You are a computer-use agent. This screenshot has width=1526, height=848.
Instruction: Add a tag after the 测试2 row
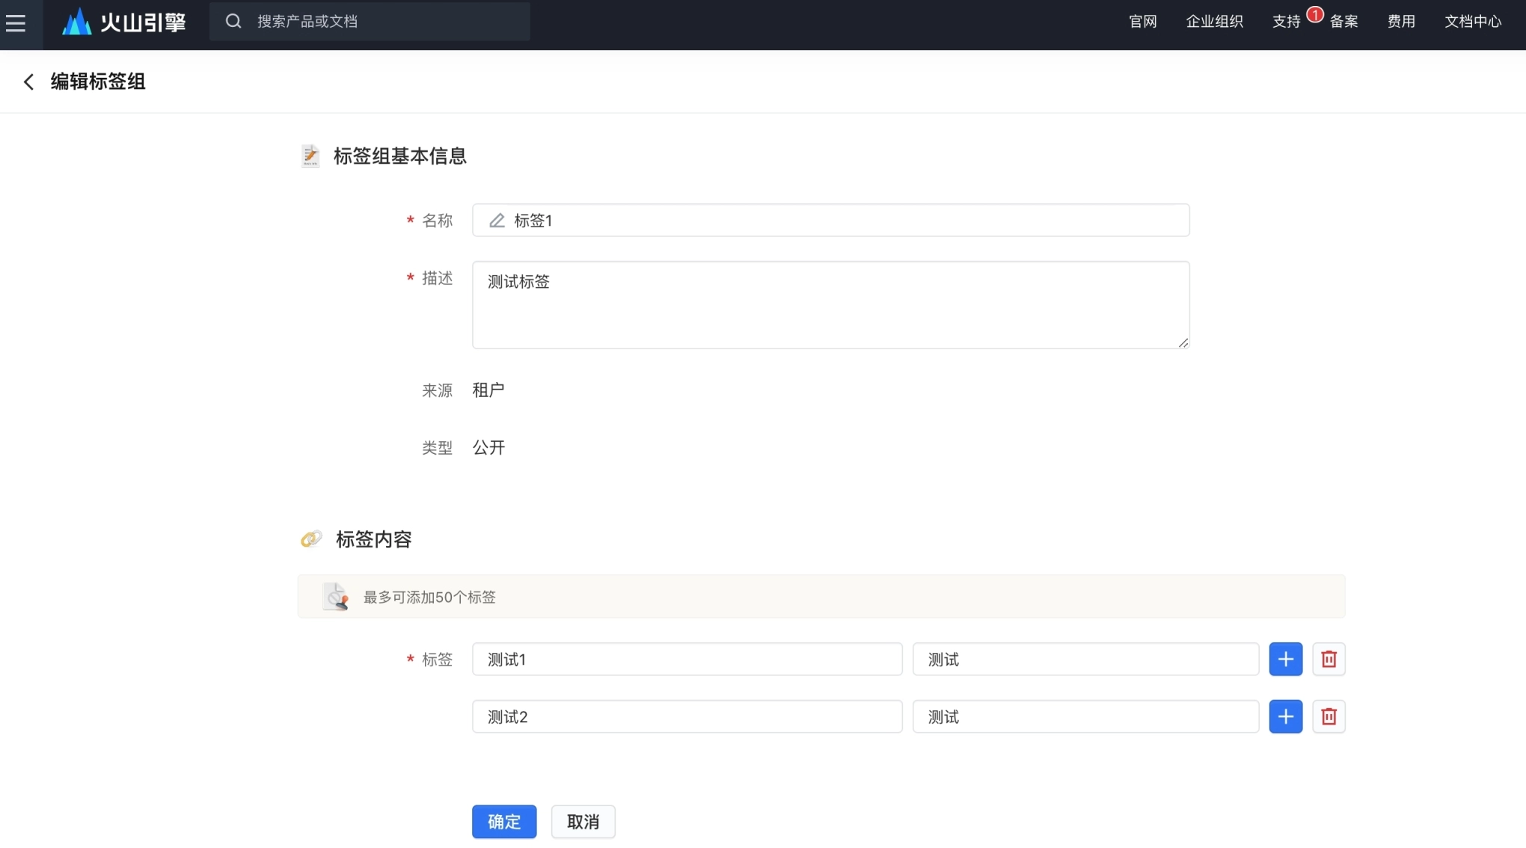[1285, 716]
